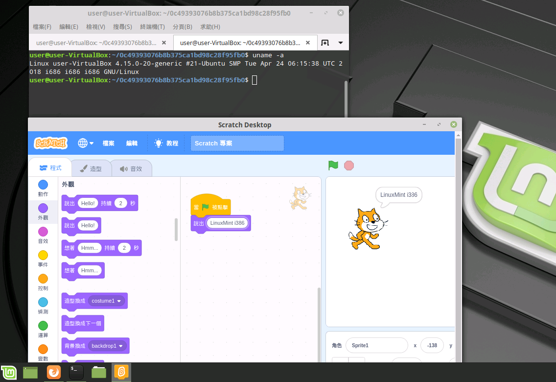Switch to the 音效 sounds tab

click(131, 169)
